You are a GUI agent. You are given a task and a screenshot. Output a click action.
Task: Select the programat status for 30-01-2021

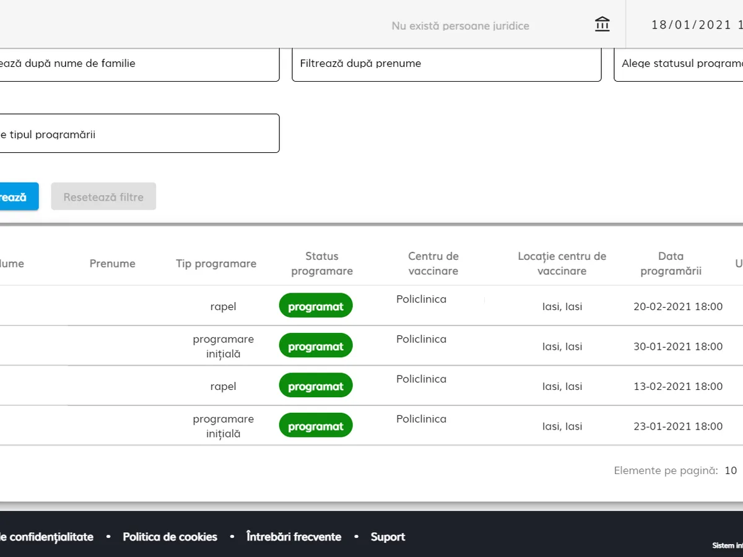coord(316,347)
